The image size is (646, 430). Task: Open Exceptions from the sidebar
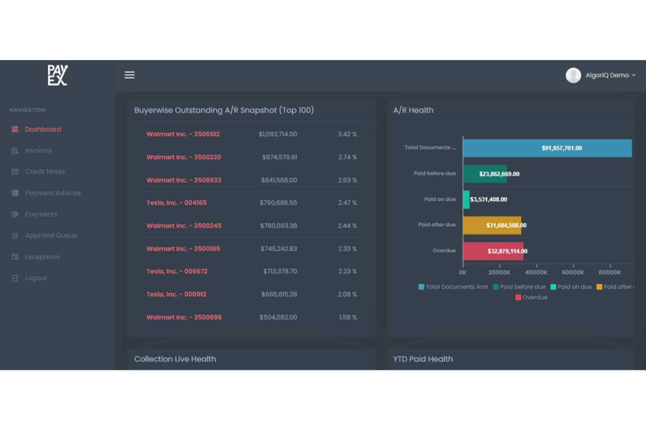click(42, 257)
